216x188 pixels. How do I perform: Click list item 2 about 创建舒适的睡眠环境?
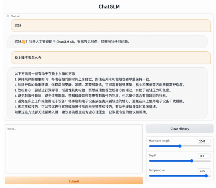pos(99,85)
